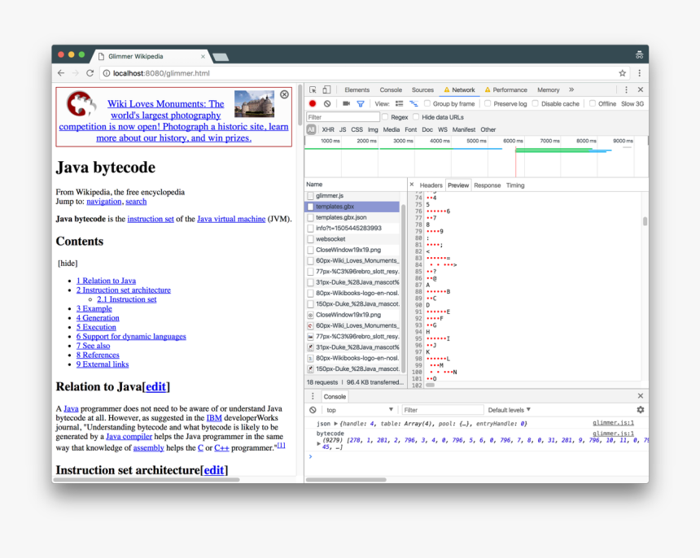Check the Disable cache option

[x=536, y=103]
